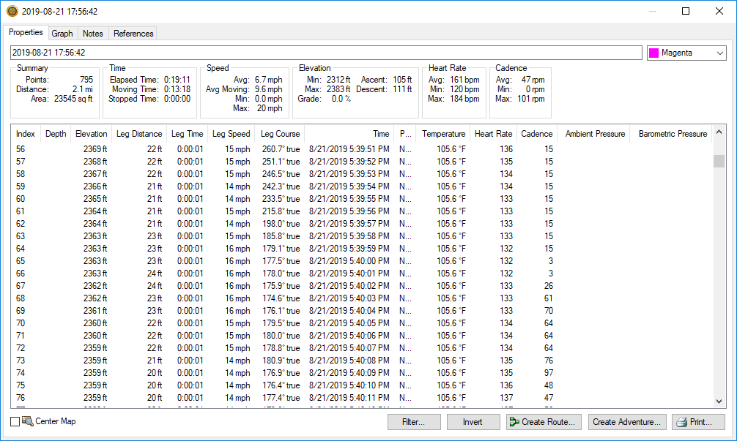
Task: Click the Center Map magnifier icon
Action: click(27, 421)
